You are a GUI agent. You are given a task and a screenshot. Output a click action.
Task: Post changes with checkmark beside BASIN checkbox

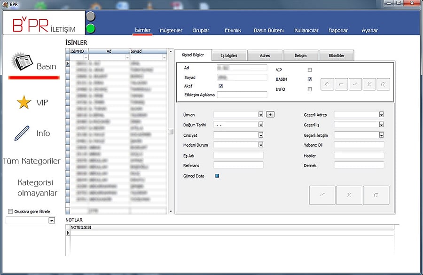pos(355,84)
